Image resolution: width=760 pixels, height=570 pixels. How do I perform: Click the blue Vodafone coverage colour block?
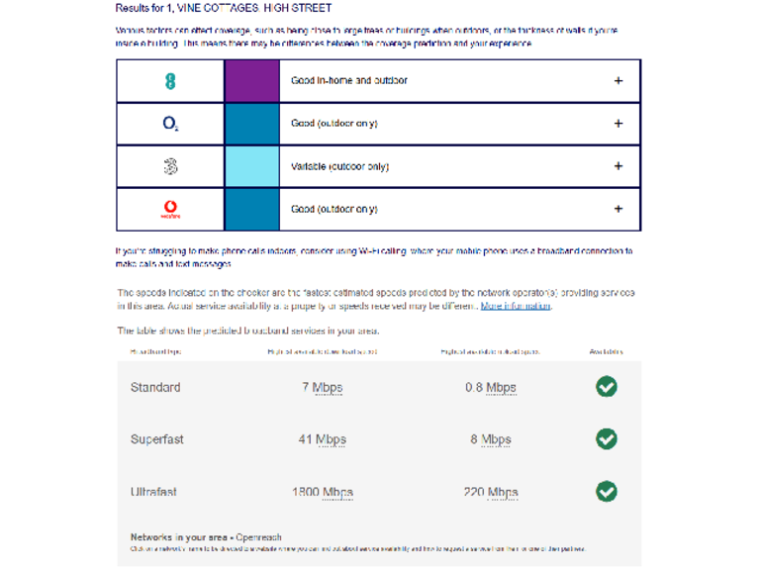[252, 209]
